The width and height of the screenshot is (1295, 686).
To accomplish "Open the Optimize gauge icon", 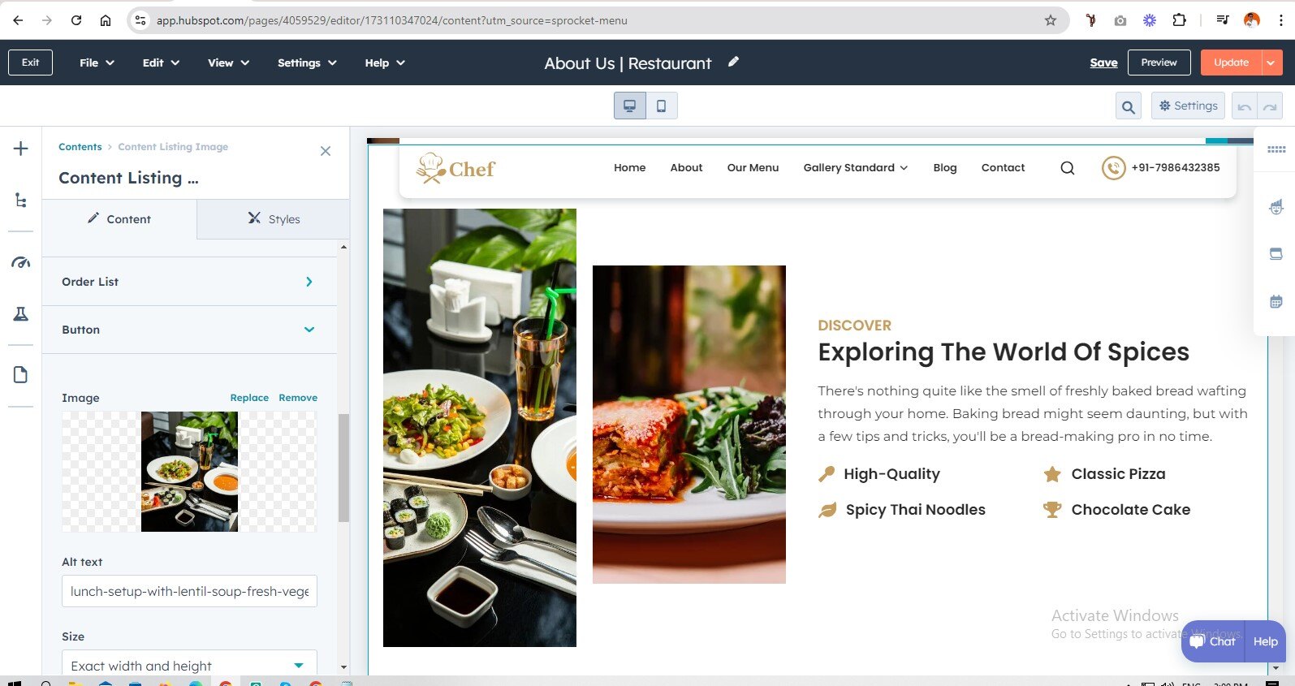I will click(21, 262).
